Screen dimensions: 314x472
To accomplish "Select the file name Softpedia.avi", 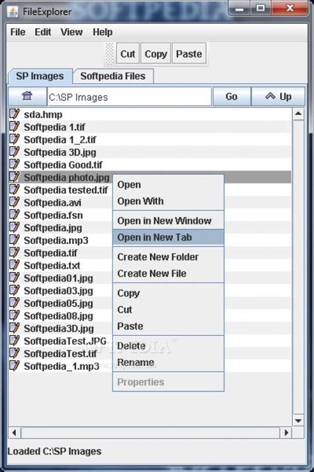I will [52, 202].
